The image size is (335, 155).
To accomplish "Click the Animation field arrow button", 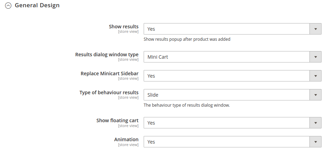I will tap(315, 142).
